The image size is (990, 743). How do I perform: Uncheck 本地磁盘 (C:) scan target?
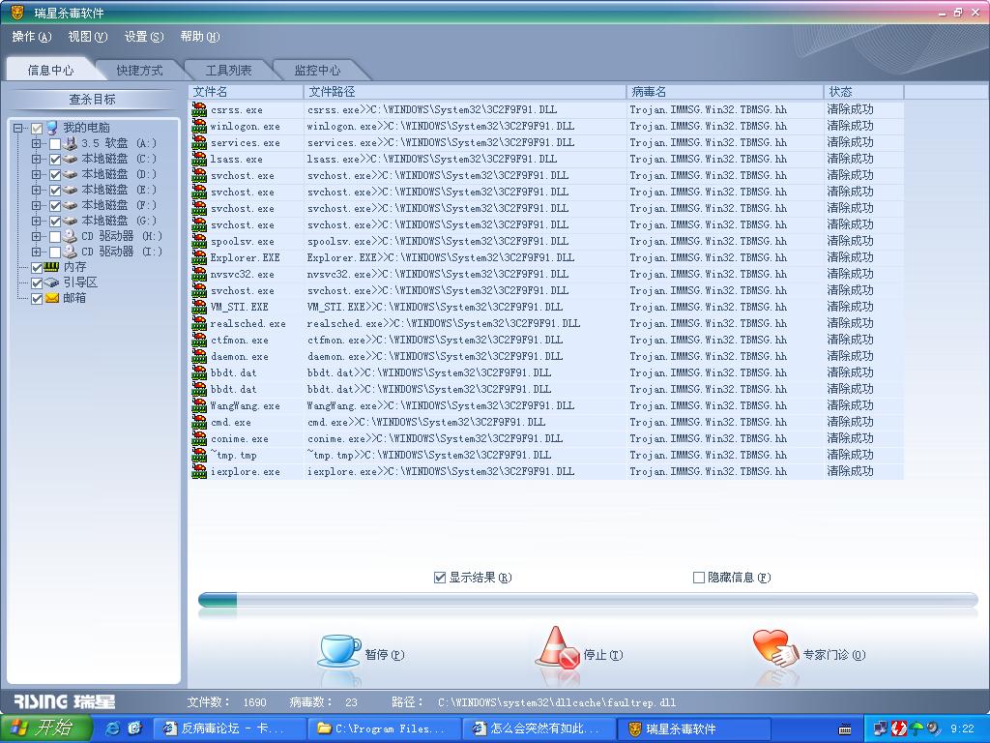55,160
